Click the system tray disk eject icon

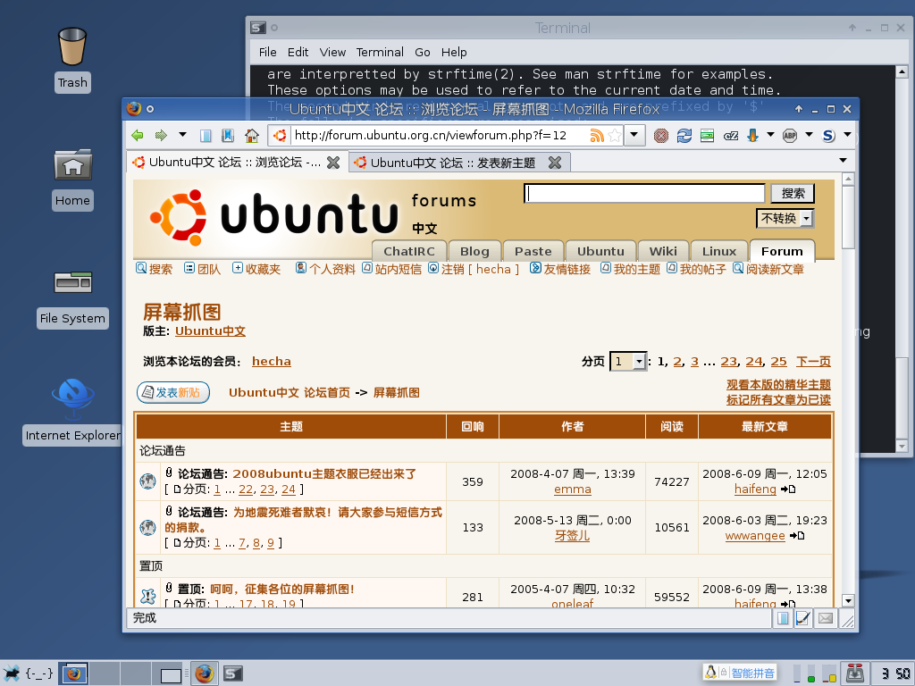click(x=855, y=673)
